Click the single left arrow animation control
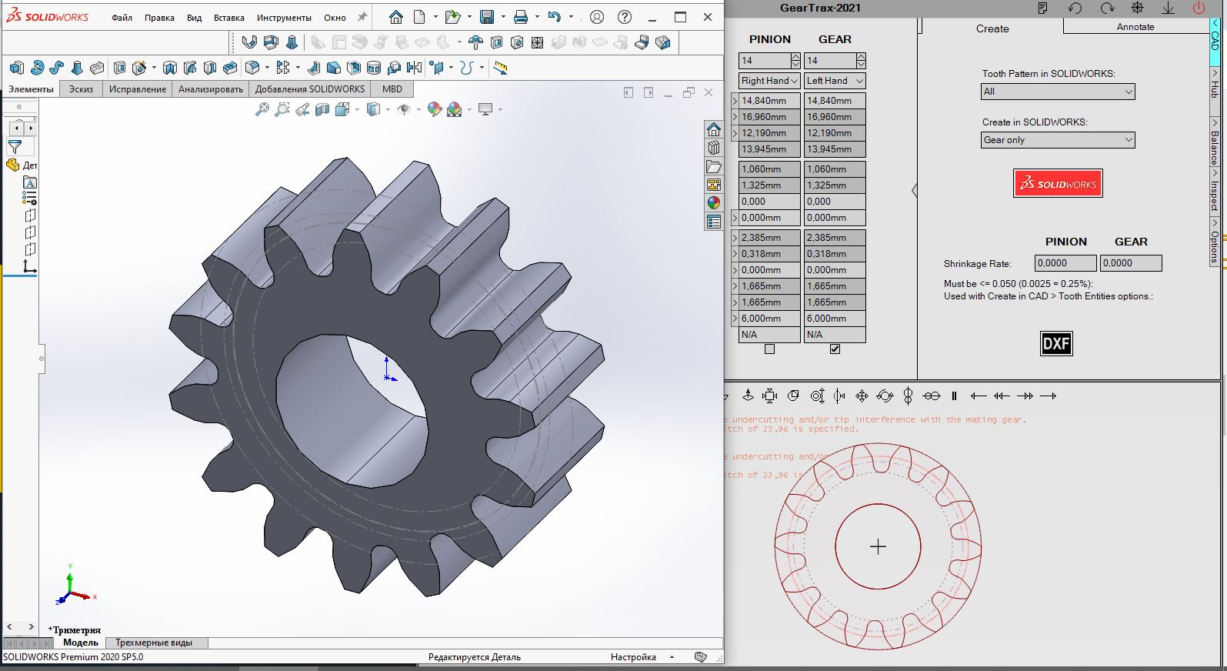1227x671 pixels. (979, 396)
